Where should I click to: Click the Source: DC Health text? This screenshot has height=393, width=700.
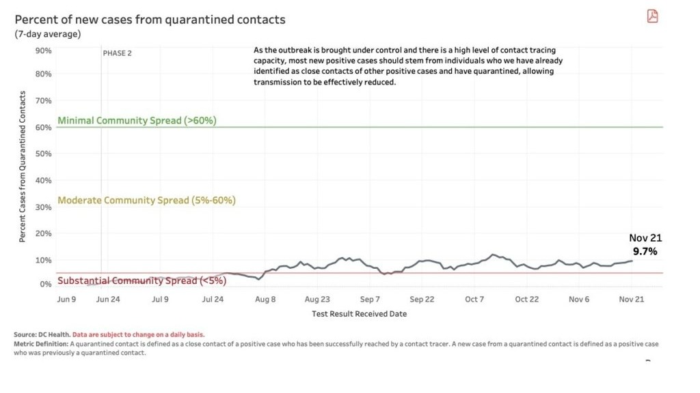pyautogui.click(x=42, y=334)
